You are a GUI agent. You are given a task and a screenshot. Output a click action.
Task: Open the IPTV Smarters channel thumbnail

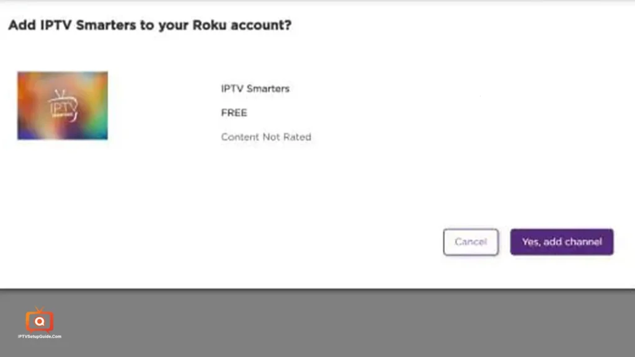click(x=63, y=105)
